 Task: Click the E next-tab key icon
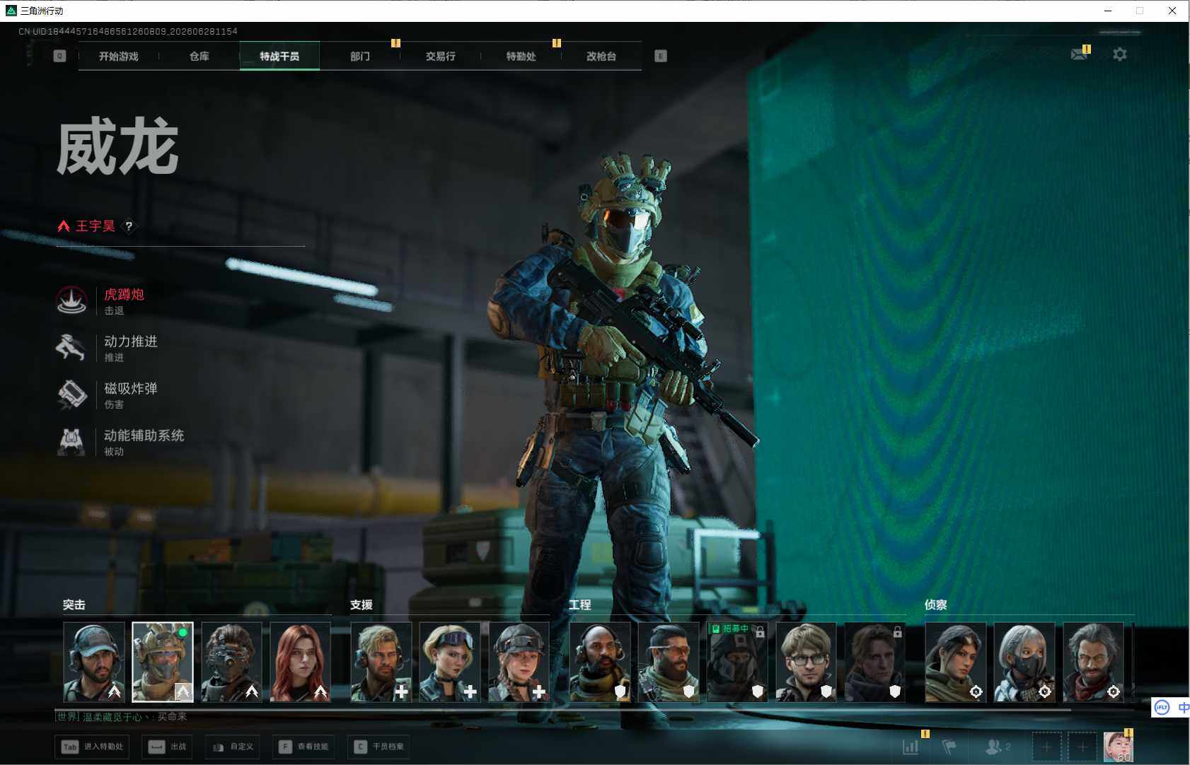point(661,56)
